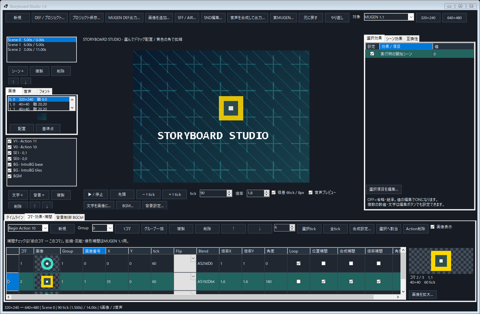Image resolution: width=480 pixels, height=314 pixels.
Task: Click the ▶ / 停止 play button
Action: click(96, 194)
